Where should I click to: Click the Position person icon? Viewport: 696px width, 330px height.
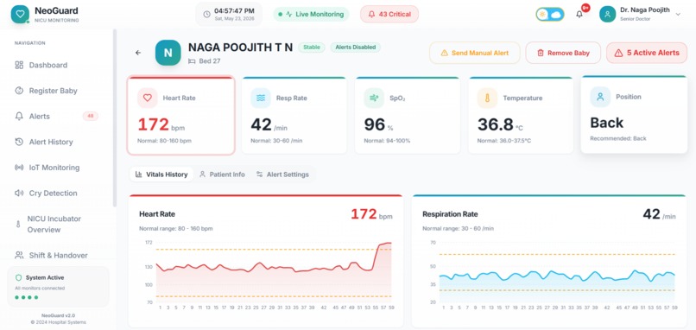point(600,97)
